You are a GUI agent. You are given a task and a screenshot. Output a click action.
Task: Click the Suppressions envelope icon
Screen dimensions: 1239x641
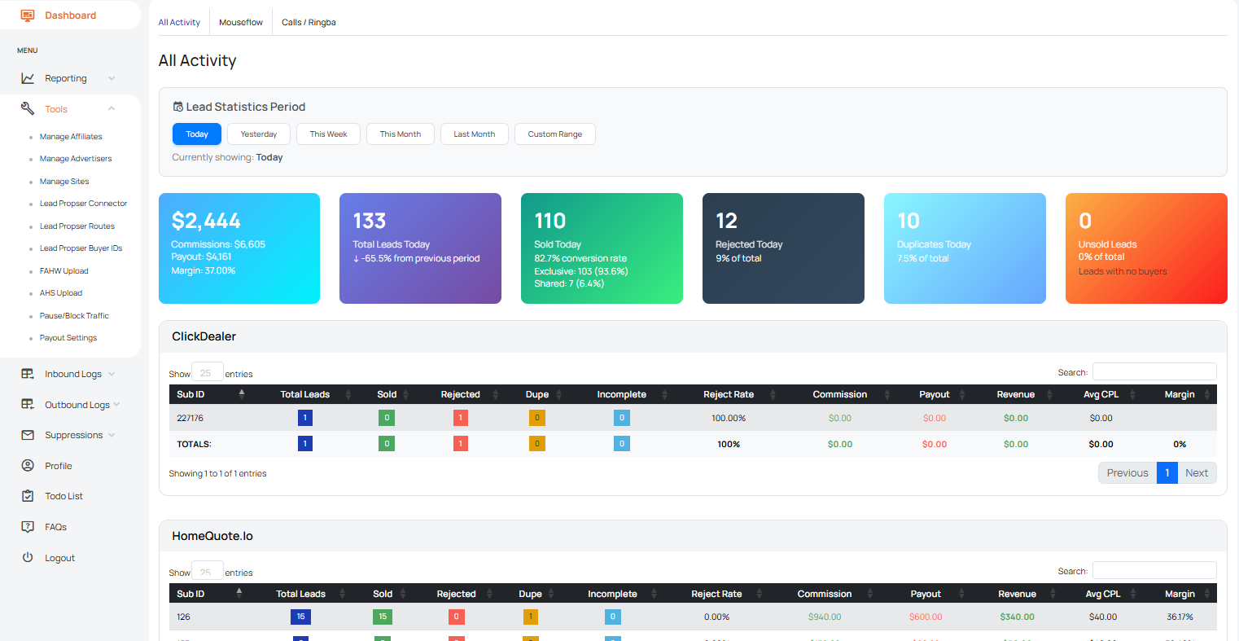coord(28,435)
